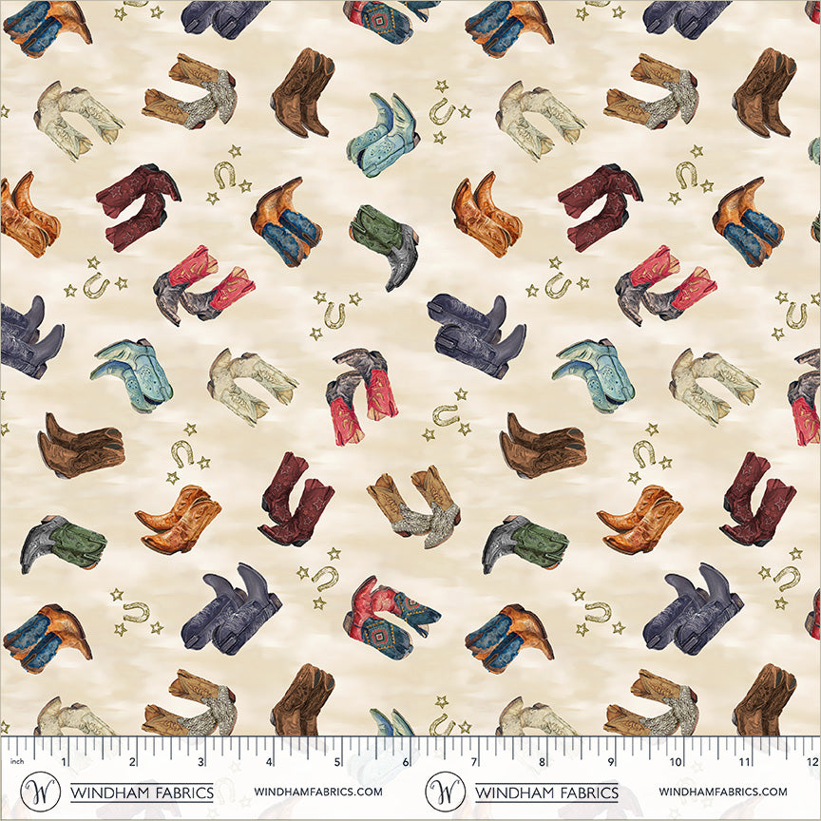Image resolution: width=821 pixels, height=821 pixels.
Task: Select the number 9 on the ruler
Action: 609,762
